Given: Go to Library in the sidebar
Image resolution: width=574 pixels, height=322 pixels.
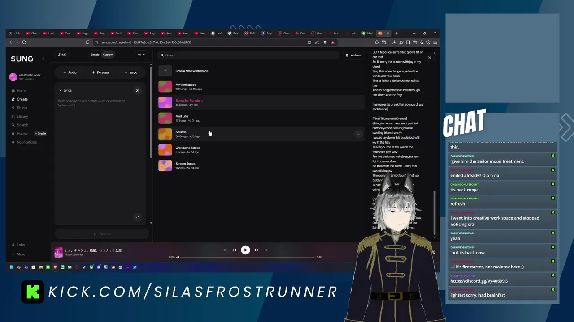Looking at the screenshot, I should [x=20, y=116].
